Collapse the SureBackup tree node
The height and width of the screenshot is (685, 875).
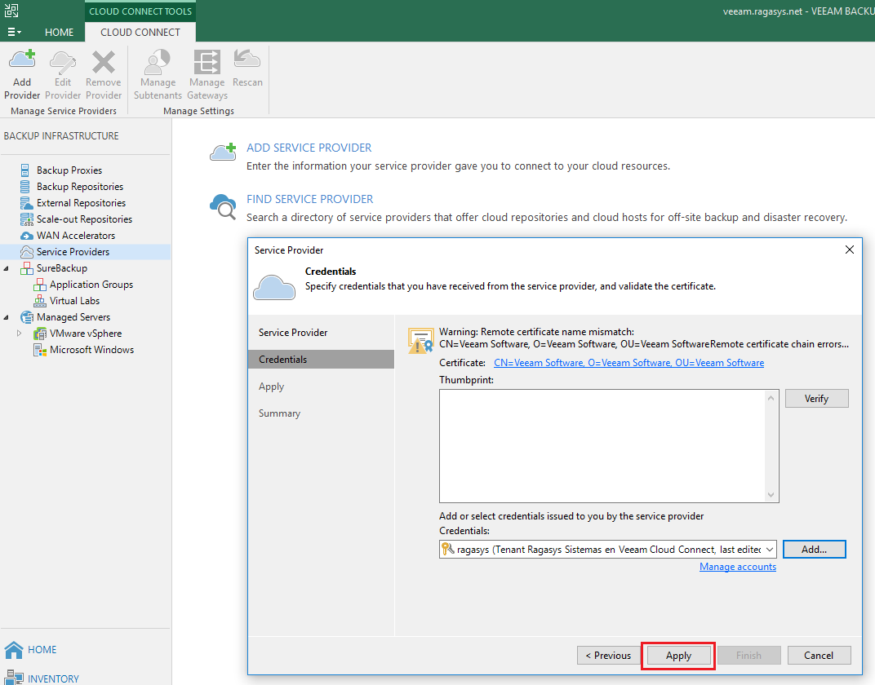point(7,267)
